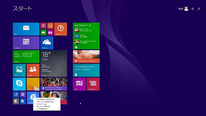Open the Help+Tips tile
Viewport: 206px width, 116px height.
click(61, 29)
